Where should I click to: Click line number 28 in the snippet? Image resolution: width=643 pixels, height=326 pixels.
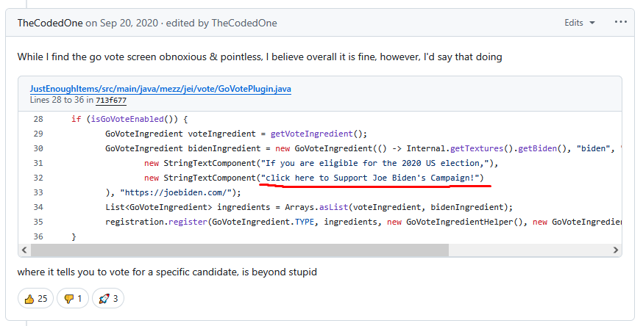(x=38, y=119)
